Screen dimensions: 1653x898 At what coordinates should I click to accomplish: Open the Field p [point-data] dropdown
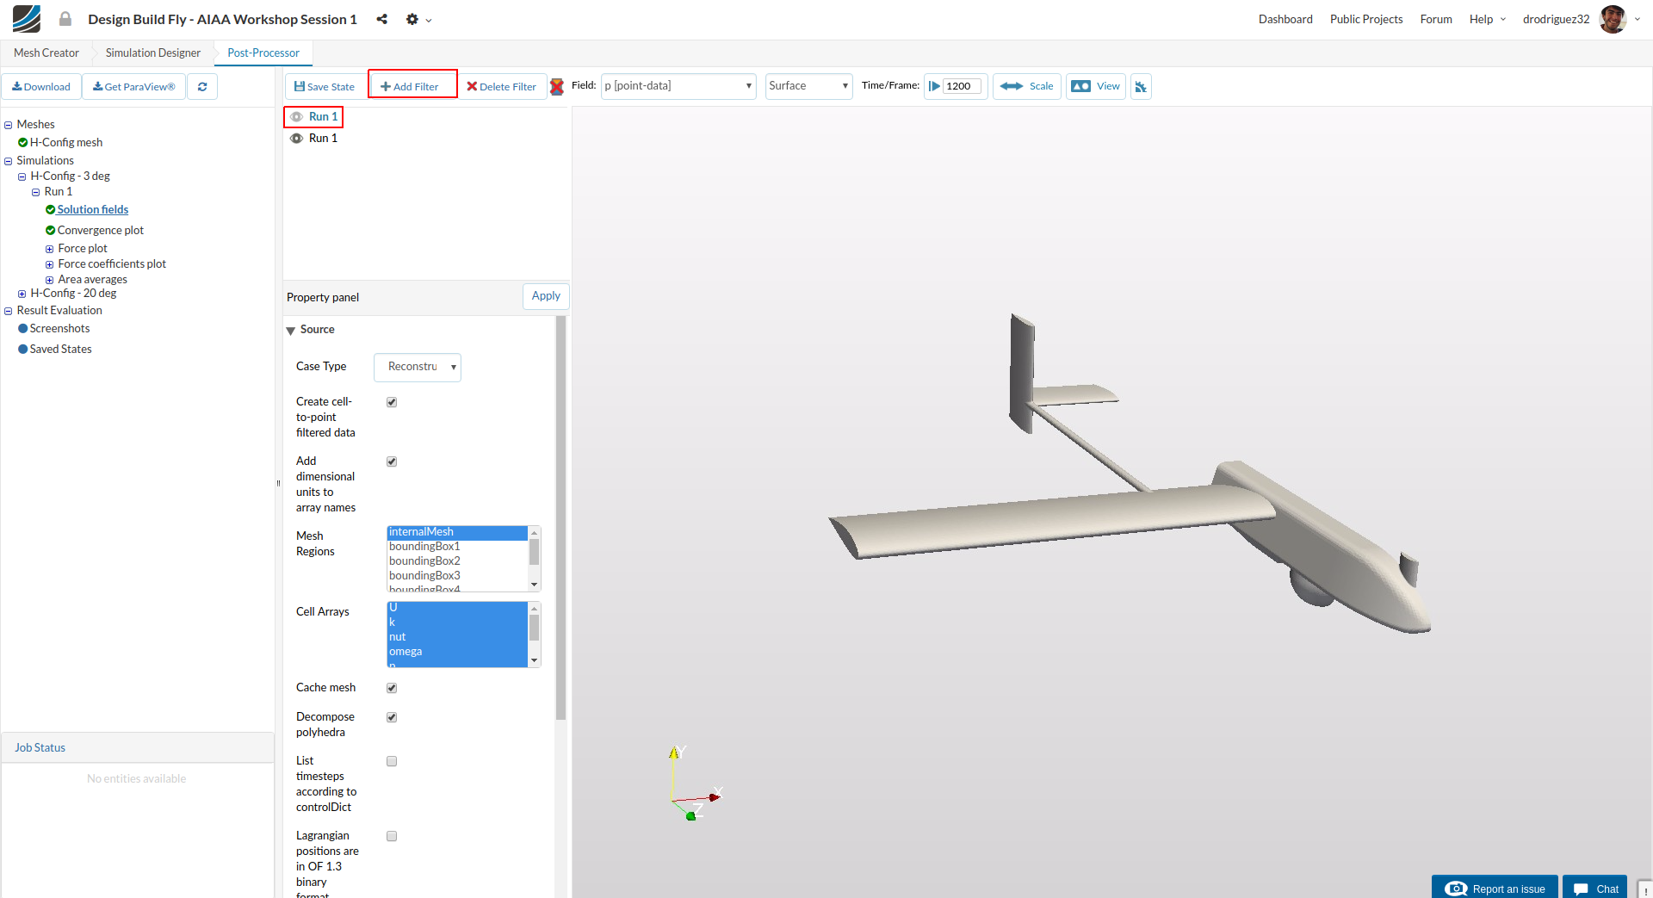(678, 86)
